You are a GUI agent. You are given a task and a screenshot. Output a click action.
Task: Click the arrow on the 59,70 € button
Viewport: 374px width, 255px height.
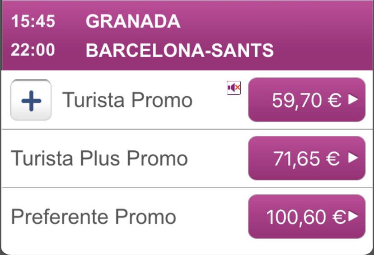coord(353,99)
